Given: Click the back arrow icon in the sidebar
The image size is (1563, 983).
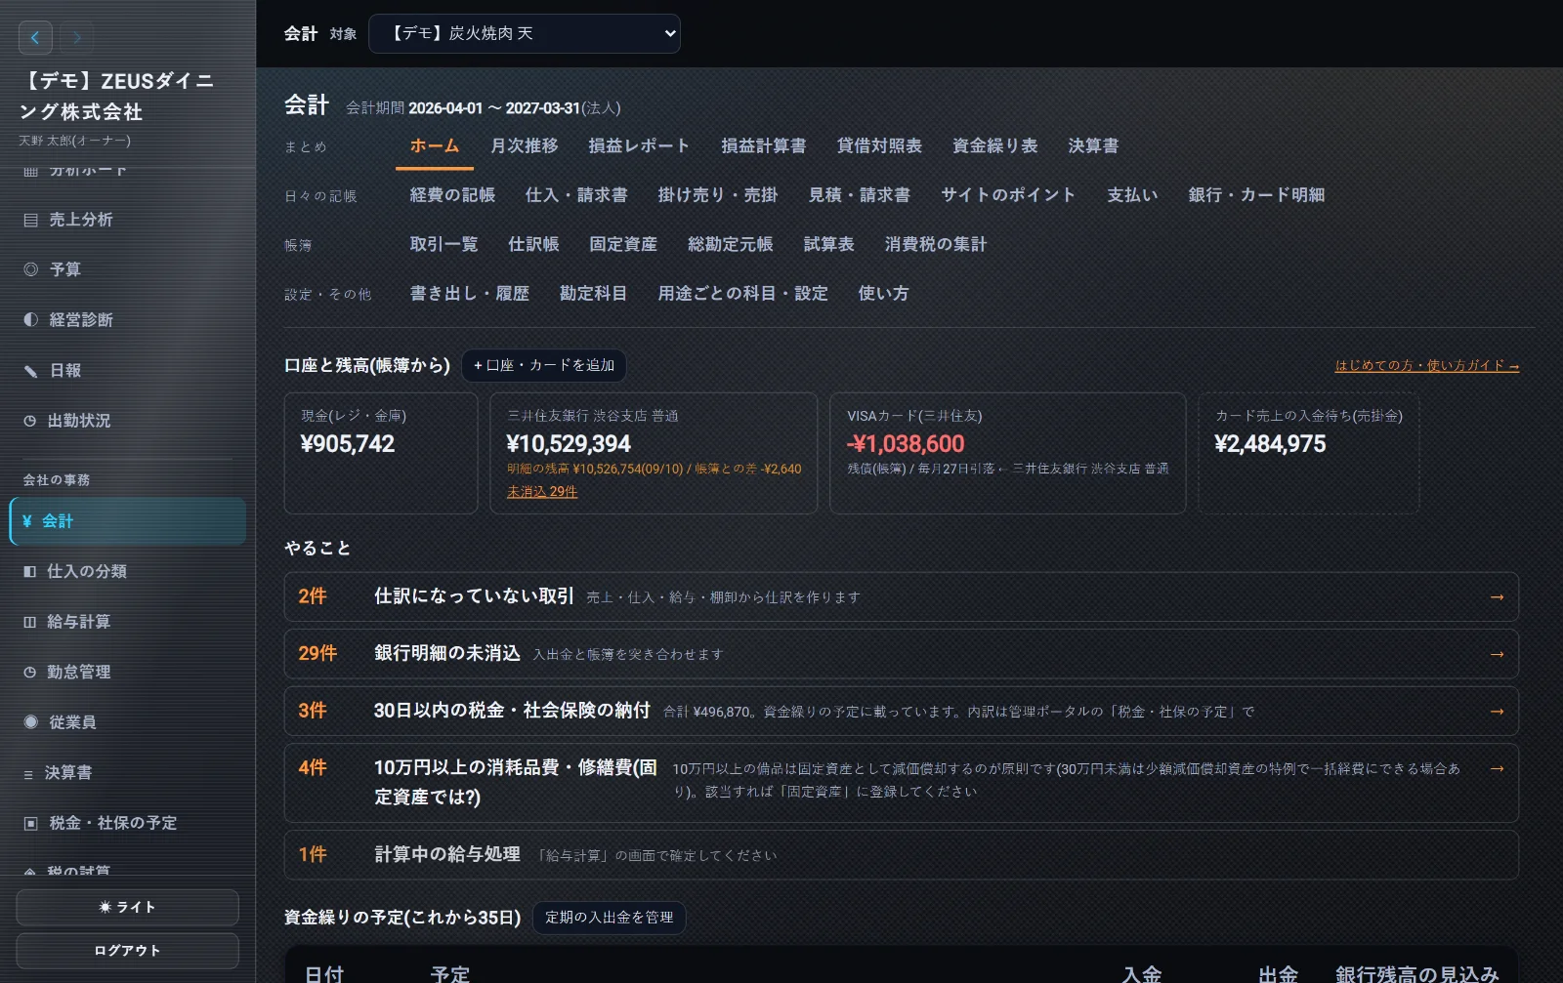Looking at the screenshot, I should pos(35,38).
